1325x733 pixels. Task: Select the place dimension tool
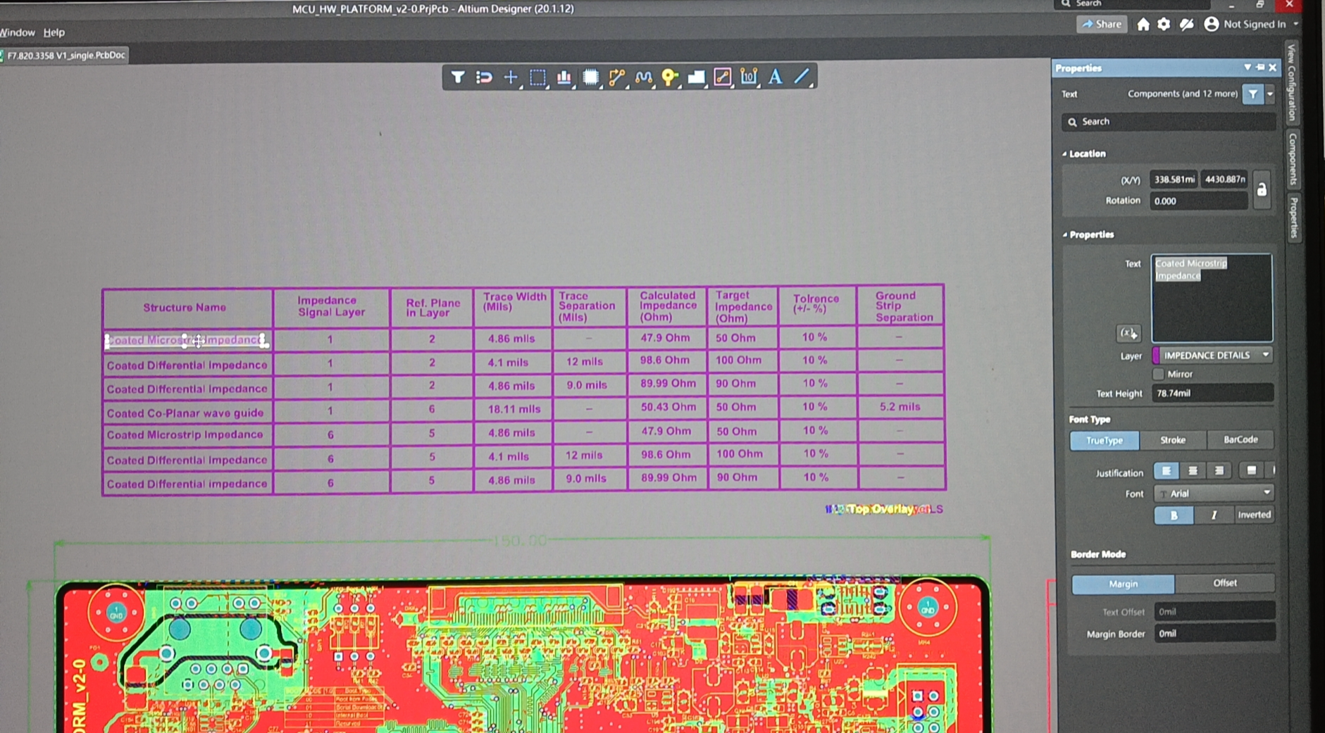749,77
